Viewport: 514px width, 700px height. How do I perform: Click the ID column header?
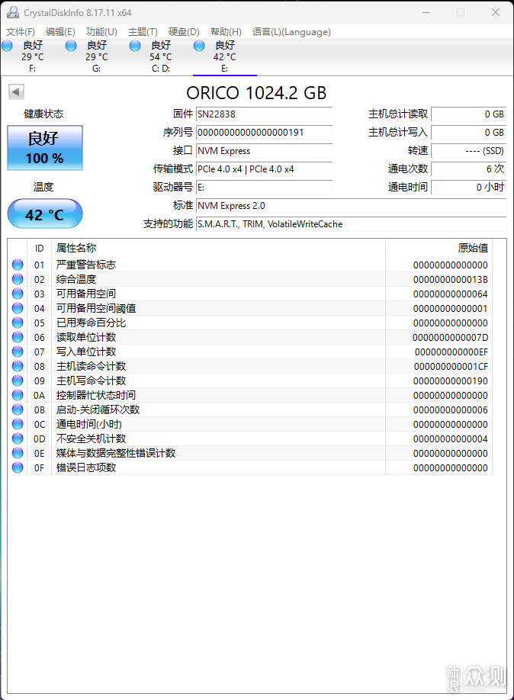(40, 249)
